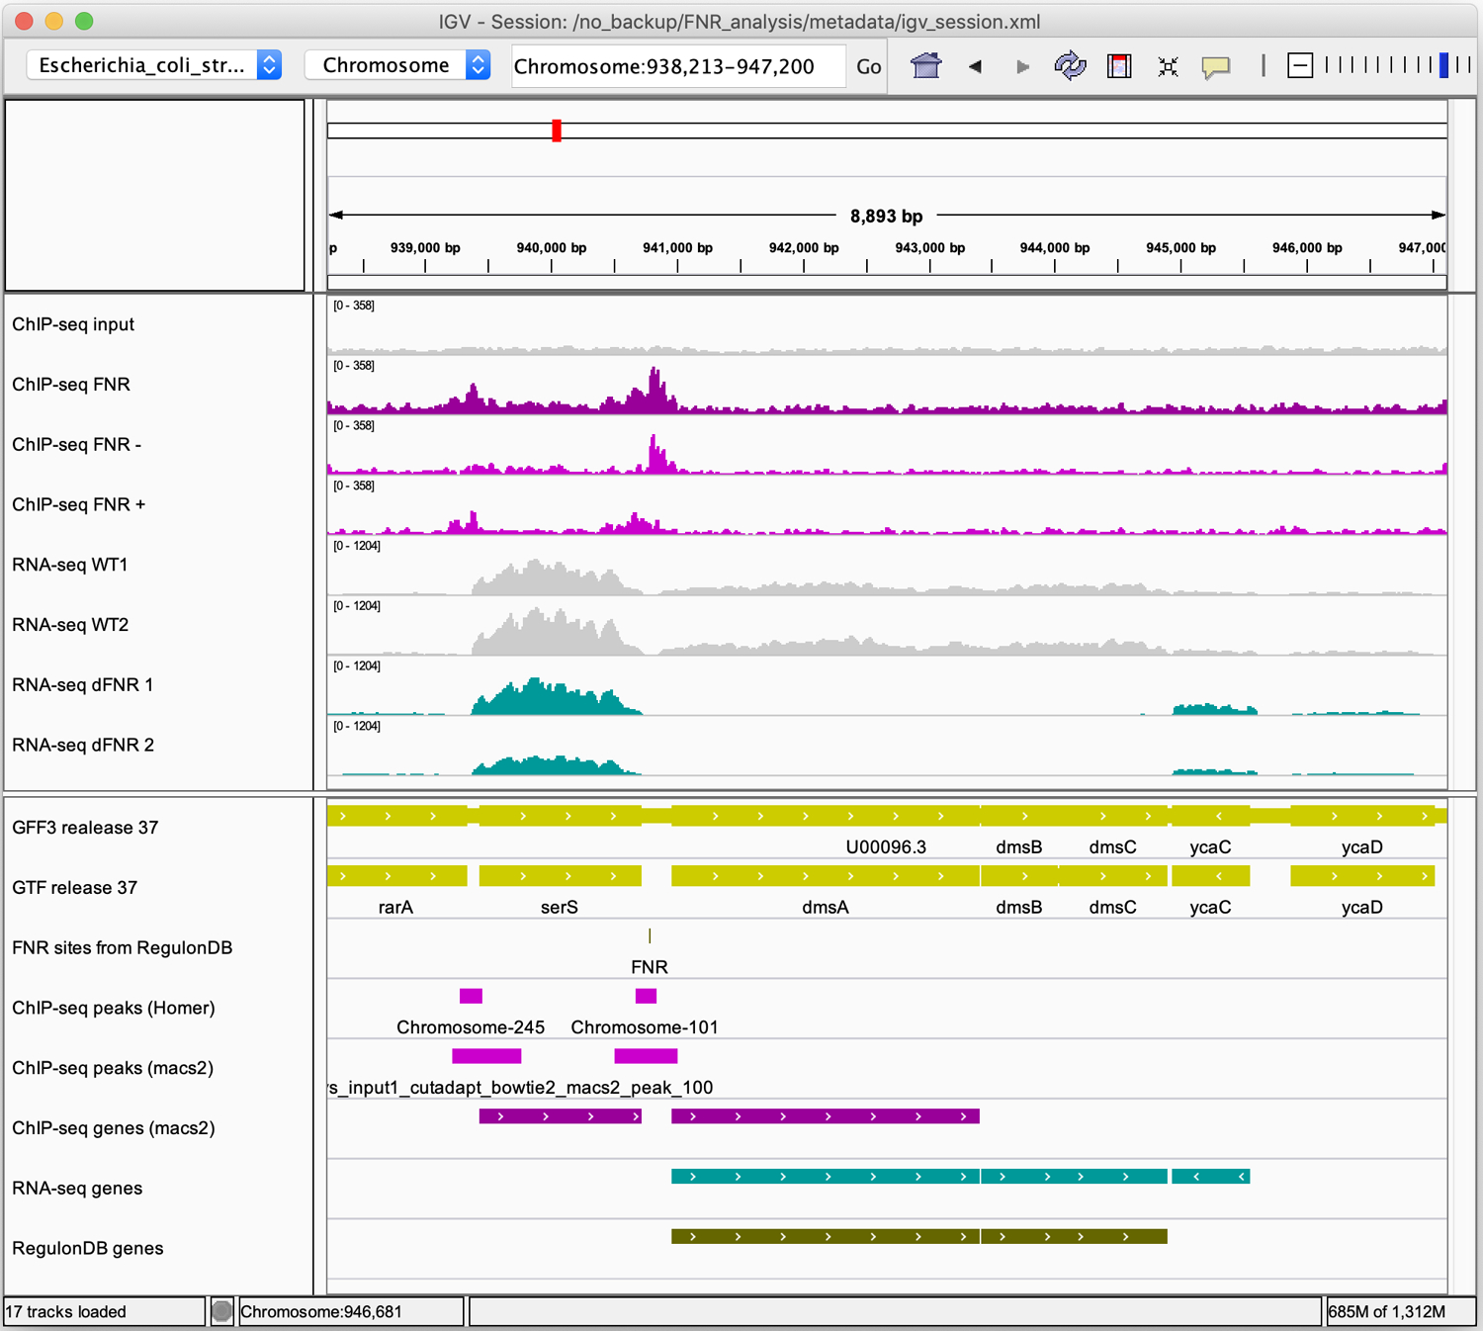Image resolution: width=1483 pixels, height=1331 pixels.
Task: Click the zoom level tick railing
Action: pyautogui.click(x=1396, y=65)
